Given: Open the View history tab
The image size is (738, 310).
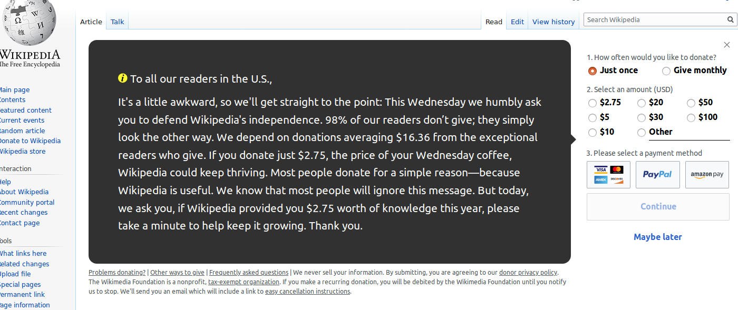Looking at the screenshot, I should (553, 22).
